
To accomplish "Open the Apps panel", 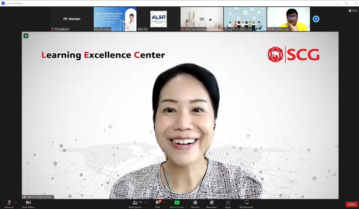I will (228, 203).
